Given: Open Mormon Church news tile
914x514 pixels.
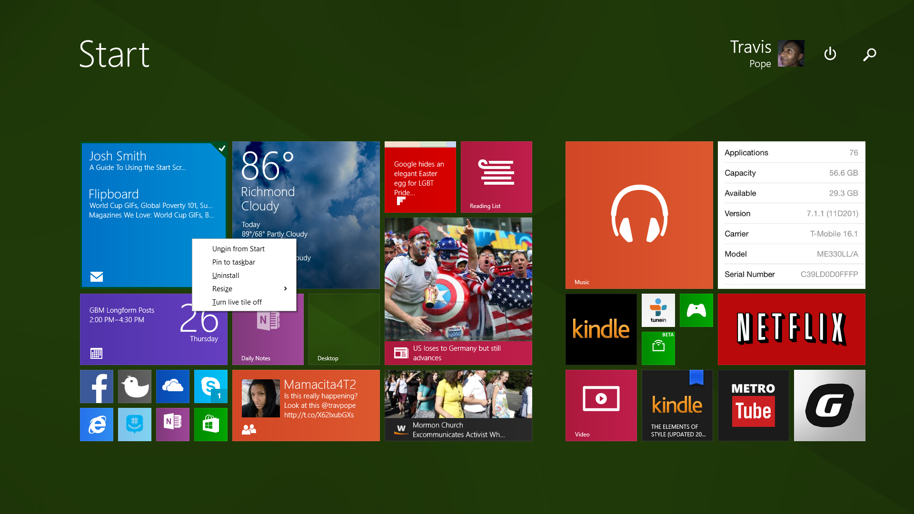Looking at the screenshot, I should point(458,405).
